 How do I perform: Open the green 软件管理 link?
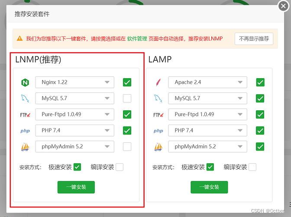pos(137,39)
